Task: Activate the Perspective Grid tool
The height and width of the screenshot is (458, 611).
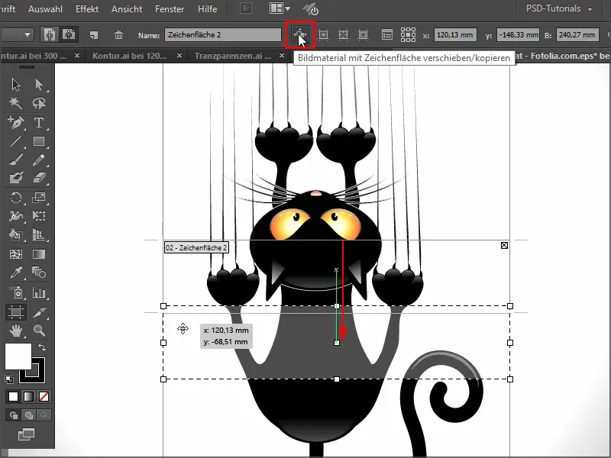Action: [x=39, y=234]
